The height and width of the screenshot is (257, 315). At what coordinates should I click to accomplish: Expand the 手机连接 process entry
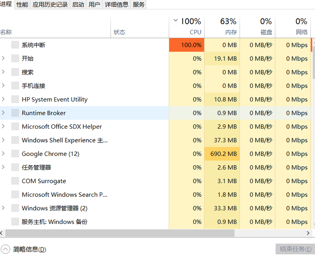pos(4,86)
